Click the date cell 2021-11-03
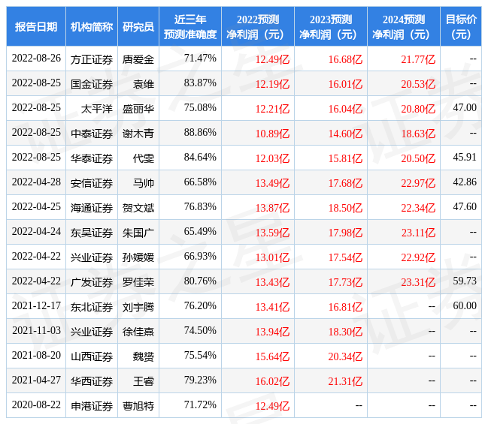This screenshot has width=482, height=424. [x=36, y=331]
